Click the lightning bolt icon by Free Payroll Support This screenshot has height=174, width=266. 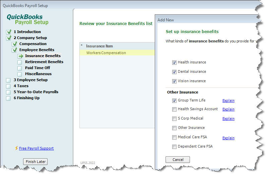[x=16, y=148]
